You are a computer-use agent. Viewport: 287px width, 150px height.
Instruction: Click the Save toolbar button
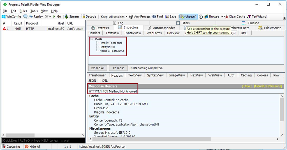pos(170,16)
